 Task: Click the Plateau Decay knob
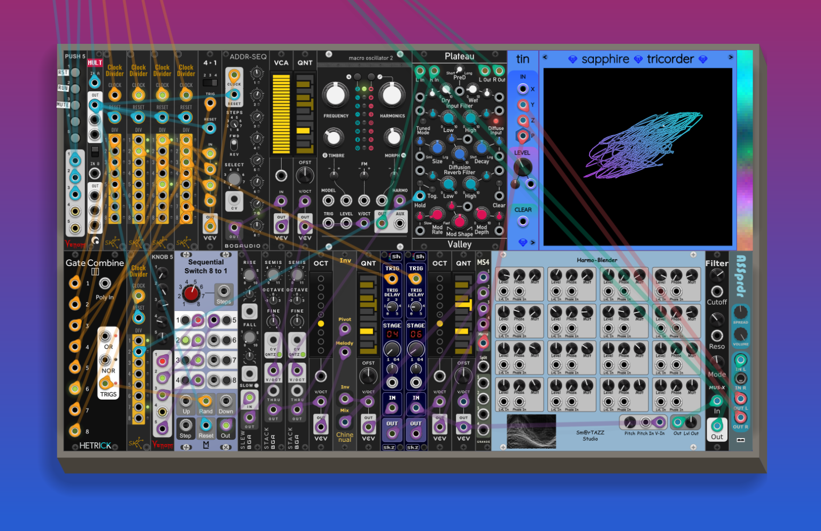[482, 147]
